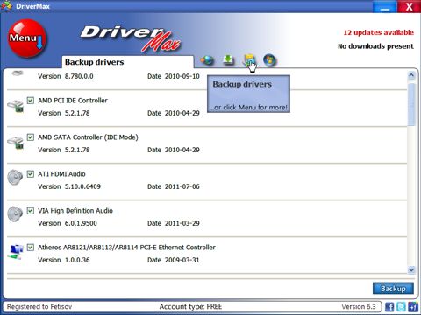Click the No downloads present text
Image resolution: width=421 pixels, height=315 pixels.
click(x=375, y=46)
